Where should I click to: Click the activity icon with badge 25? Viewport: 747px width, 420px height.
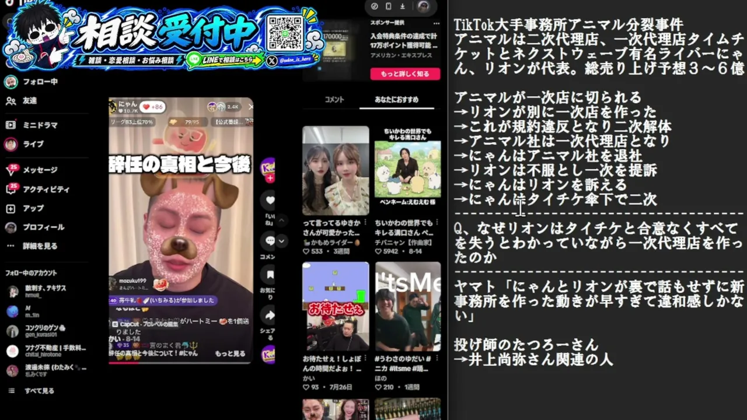[x=11, y=189]
